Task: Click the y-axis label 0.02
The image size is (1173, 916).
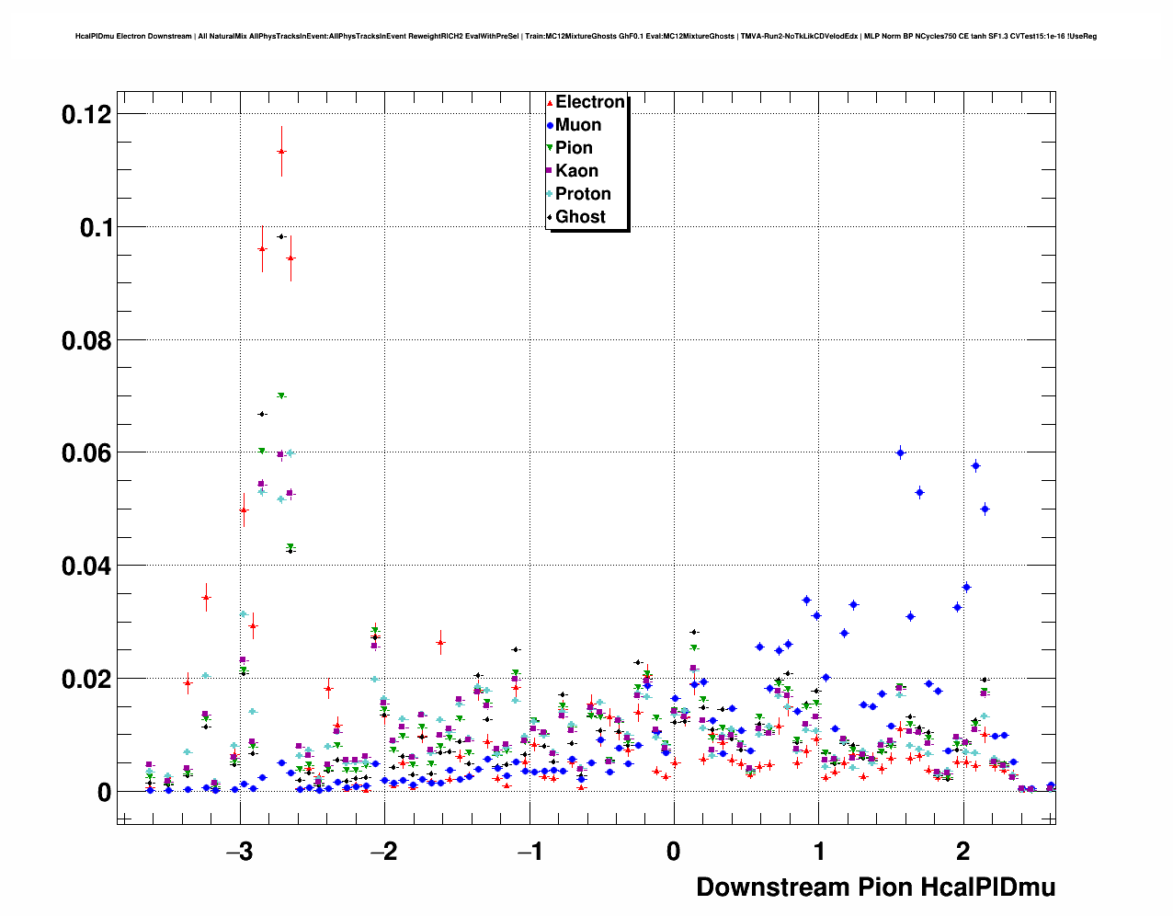Action: [x=86, y=680]
